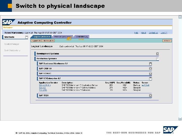The image size is (182, 136).
Task: Click the Server column header
Action: point(145,83)
